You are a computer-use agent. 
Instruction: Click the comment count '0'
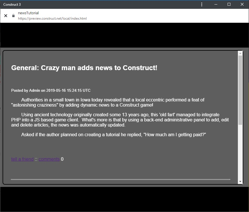(62, 159)
